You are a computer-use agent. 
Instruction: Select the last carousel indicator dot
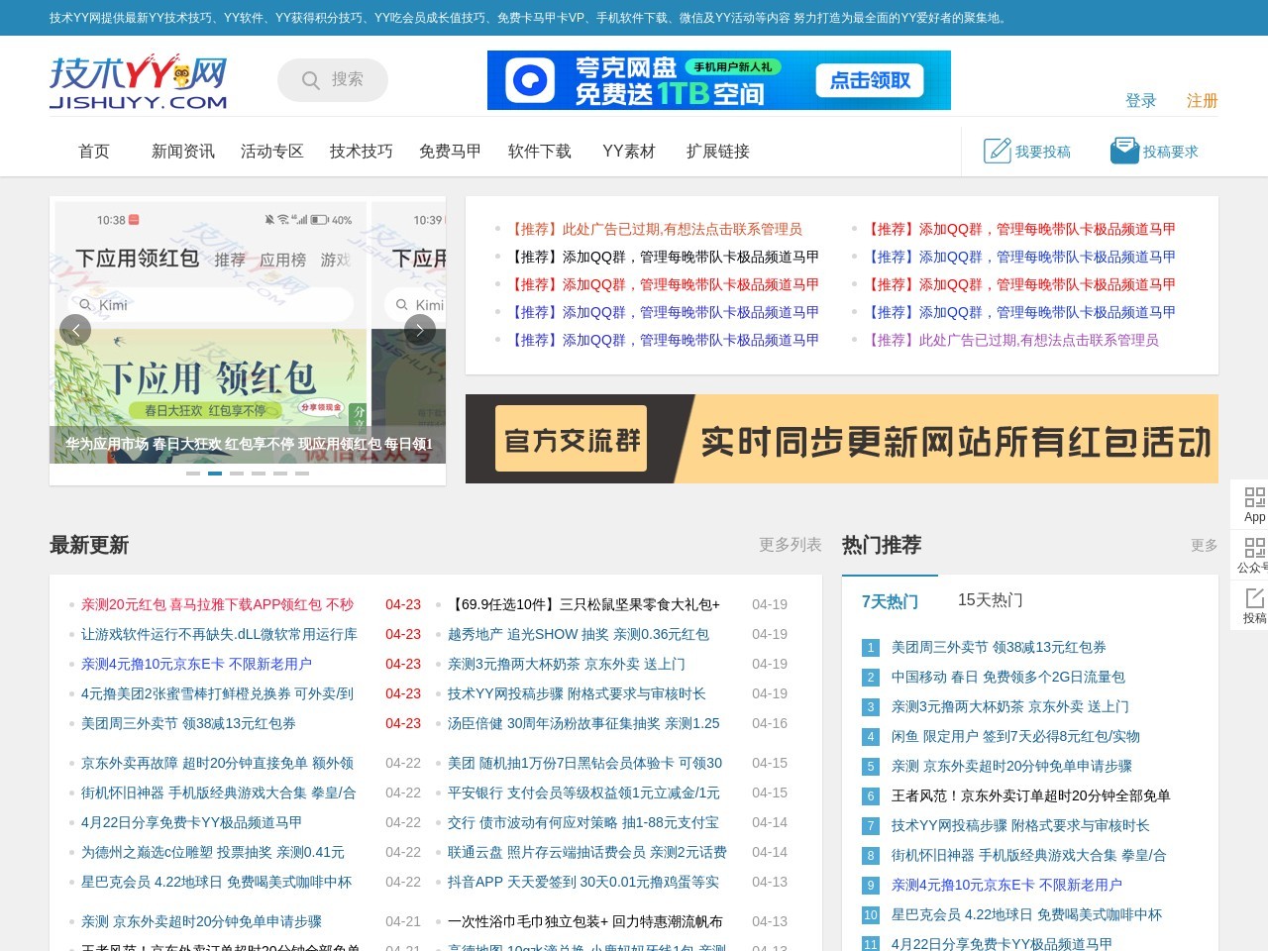pyautogui.click(x=302, y=474)
